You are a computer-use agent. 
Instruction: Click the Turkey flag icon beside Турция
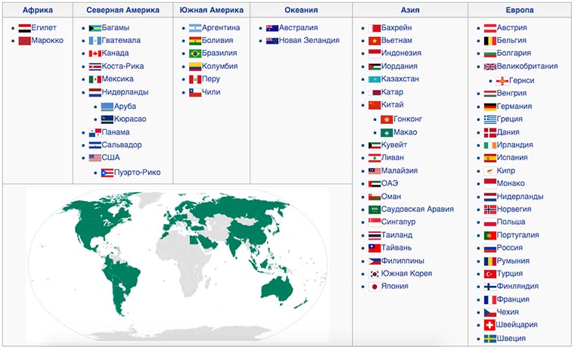click(490, 274)
